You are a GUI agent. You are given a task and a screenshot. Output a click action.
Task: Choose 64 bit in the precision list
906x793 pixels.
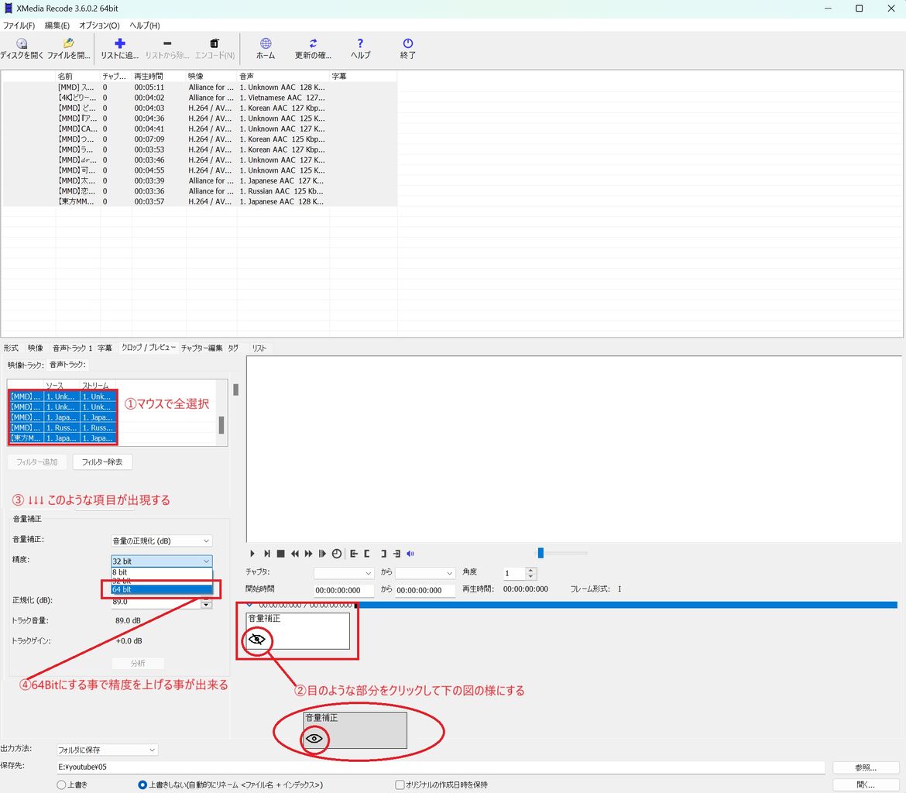[161, 589]
